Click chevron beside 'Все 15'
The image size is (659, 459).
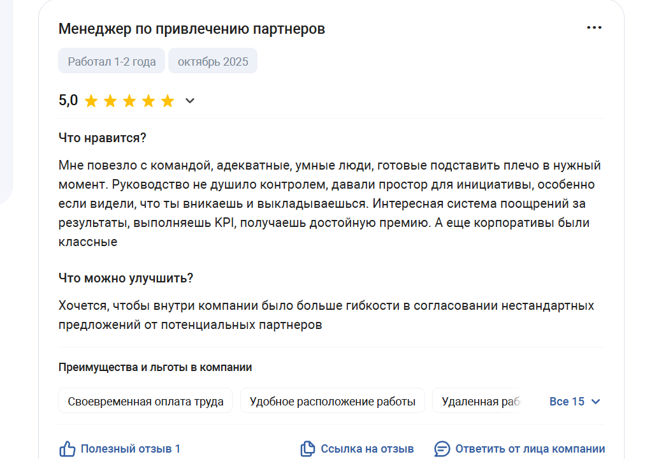596,402
